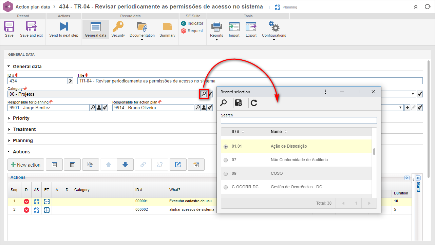
Task: Click the link chain icon in Actions toolbar
Action: pyautogui.click(x=143, y=165)
